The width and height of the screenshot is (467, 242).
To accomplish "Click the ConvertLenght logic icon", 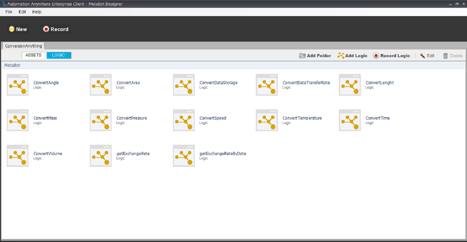I will 350,85.
